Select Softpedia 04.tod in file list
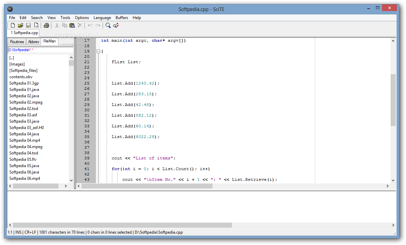 click(24, 153)
